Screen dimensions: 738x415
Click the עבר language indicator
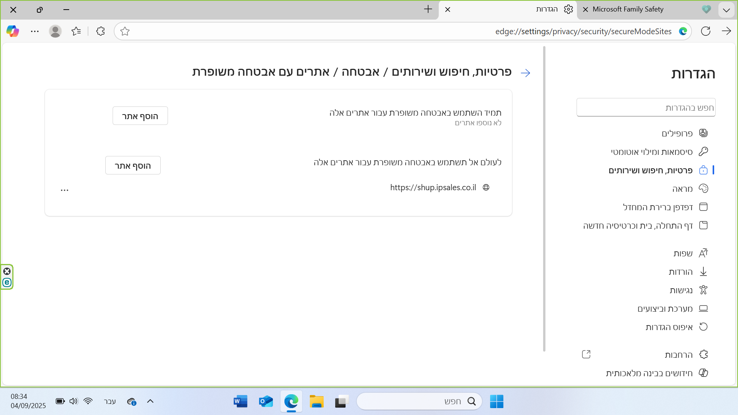tap(110, 402)
